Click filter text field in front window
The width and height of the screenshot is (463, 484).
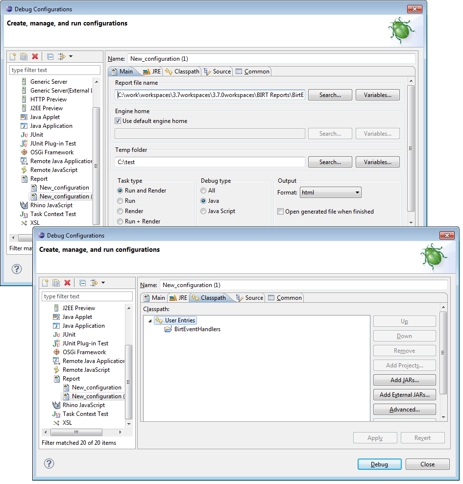87,296
